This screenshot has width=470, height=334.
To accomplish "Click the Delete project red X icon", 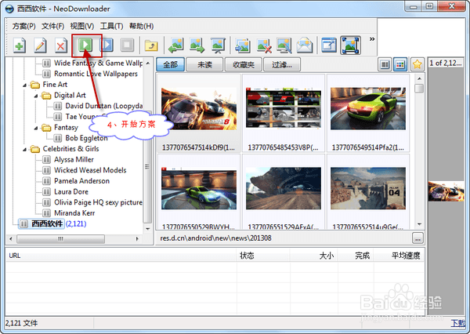I will click(61, 45).
